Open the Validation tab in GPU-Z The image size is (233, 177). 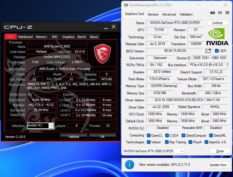[x=186, y=14]
